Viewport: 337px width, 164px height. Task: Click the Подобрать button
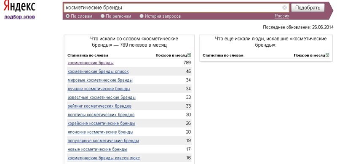click(x=308, y=8)
